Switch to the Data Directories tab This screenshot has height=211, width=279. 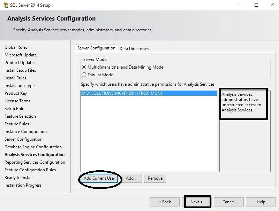pyautogui.click(x=134, y=49)
